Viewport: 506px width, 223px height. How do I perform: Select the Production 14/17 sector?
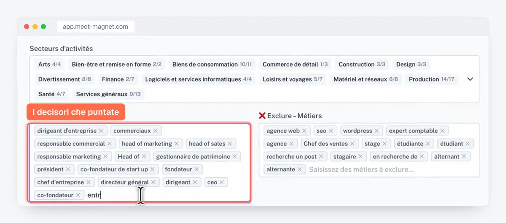click(x=432, y=79)
